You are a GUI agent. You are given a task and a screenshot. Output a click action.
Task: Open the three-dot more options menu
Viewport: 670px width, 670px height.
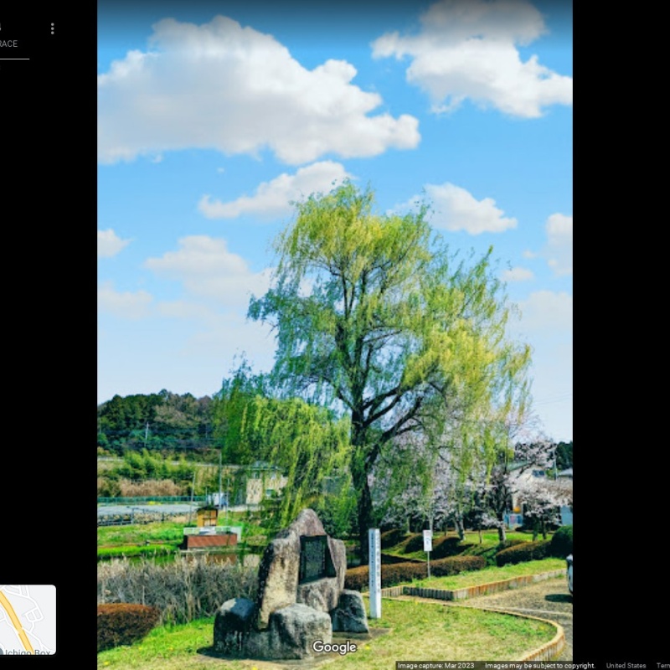pyautogui.click(x=52, y=28)
